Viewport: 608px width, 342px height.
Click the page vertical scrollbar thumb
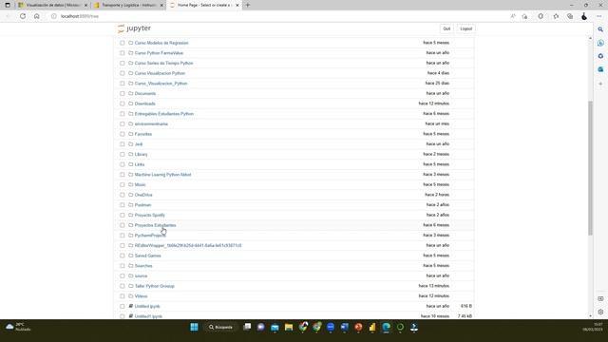(x=590, y=168)
